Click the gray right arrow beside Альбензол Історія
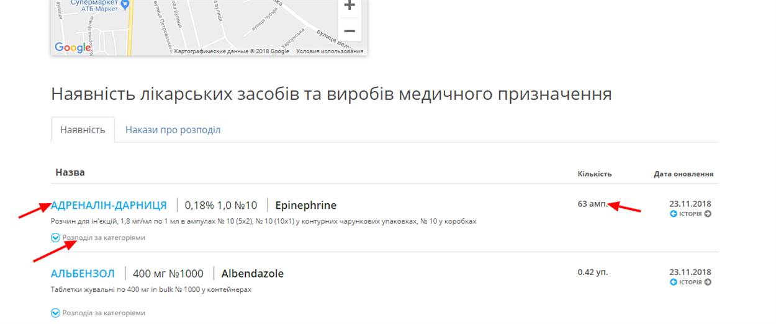The image size is (776, 324). (707, 282)
